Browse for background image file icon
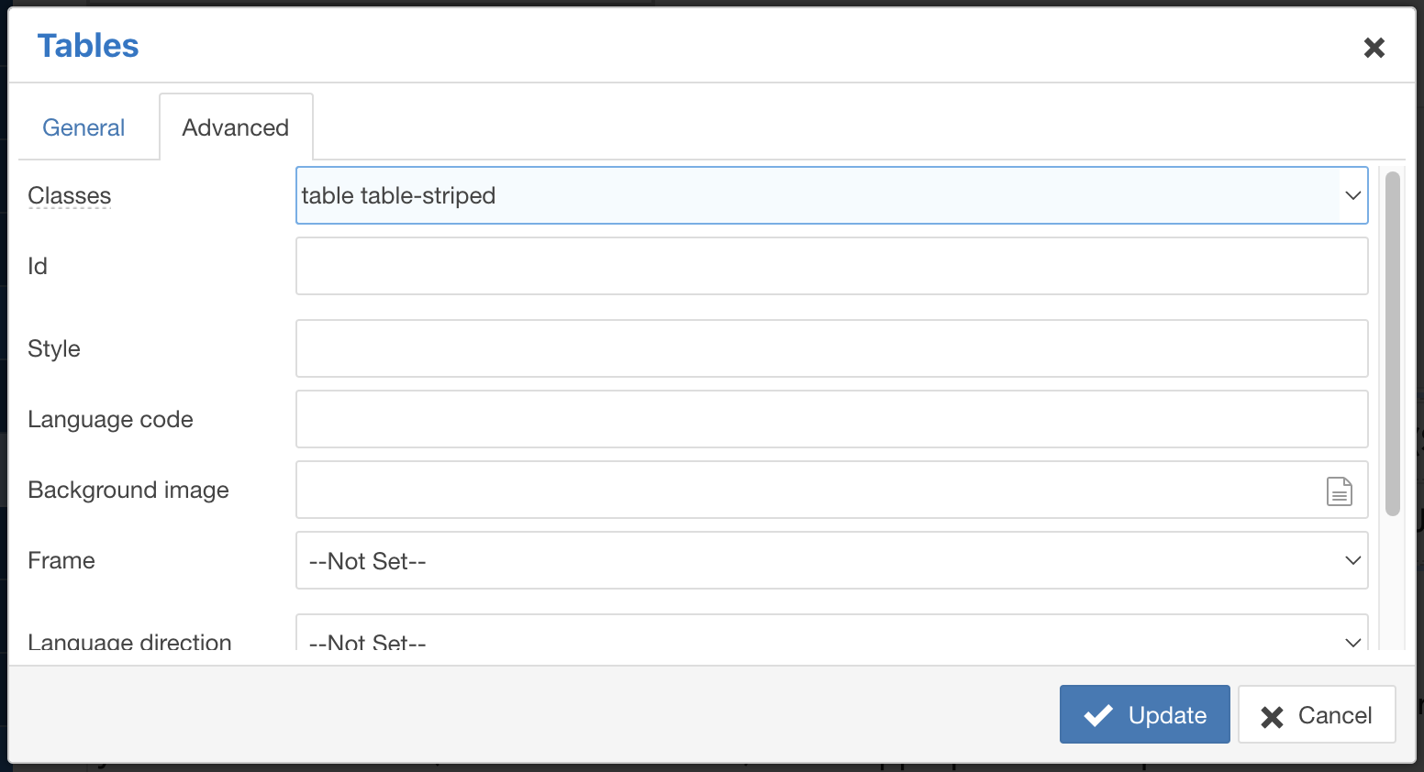This screenshot has width=1424, height=772. (x=1340, y=491)
